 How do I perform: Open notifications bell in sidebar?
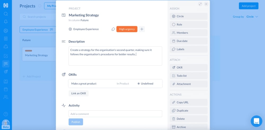point(6,22)
